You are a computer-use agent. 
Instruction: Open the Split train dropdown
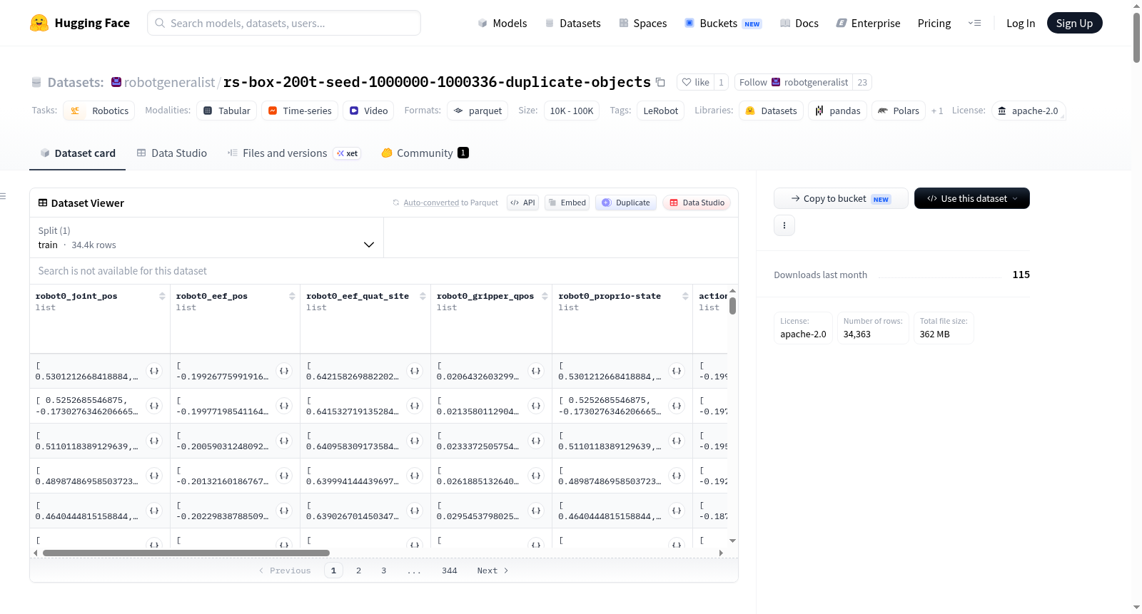point(206,237)
